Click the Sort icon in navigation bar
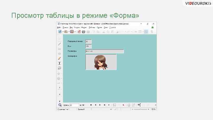The height and width of the screenshot is (120, 213). point(139,105)
